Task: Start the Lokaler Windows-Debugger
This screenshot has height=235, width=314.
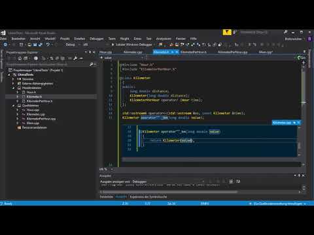Action: [132, 44]
